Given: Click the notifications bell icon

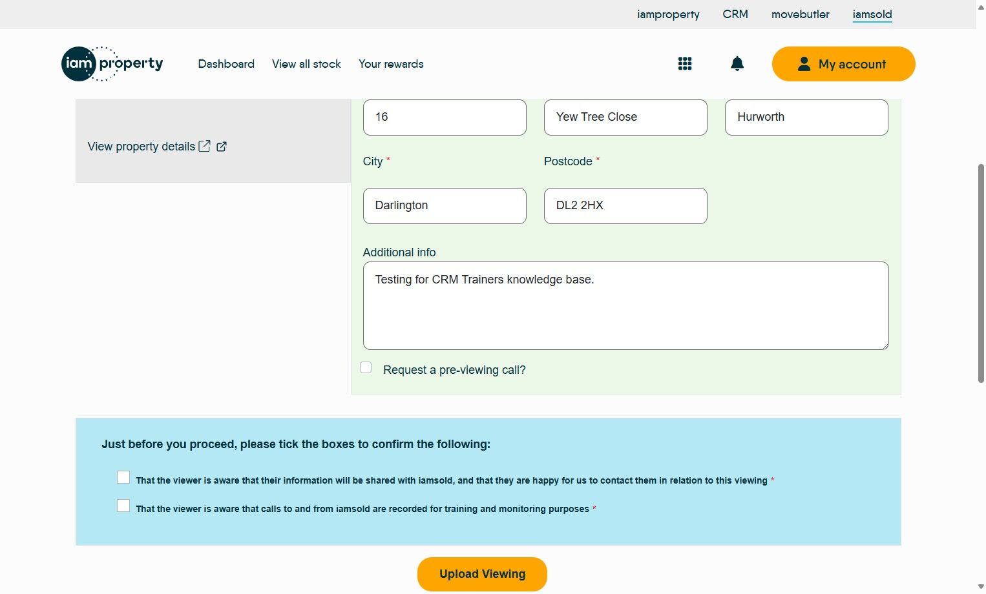Looking at the screenshot, I should tap(737, 63).
